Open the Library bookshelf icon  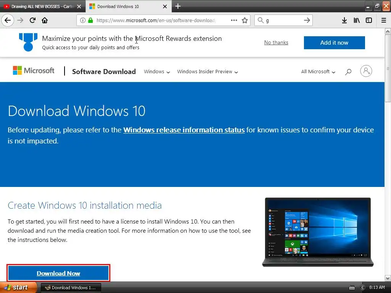[x=357, y=20]
